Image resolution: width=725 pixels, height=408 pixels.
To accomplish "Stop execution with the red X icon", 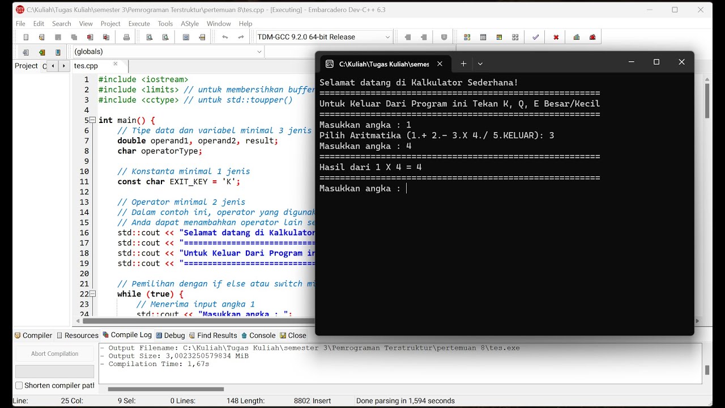I will pos(556,37).
